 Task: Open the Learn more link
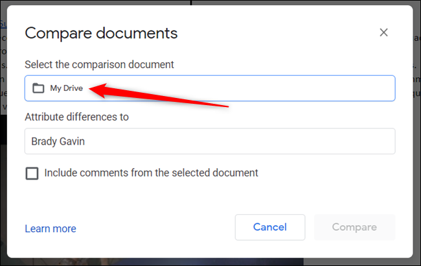click(x=50, y=228)
